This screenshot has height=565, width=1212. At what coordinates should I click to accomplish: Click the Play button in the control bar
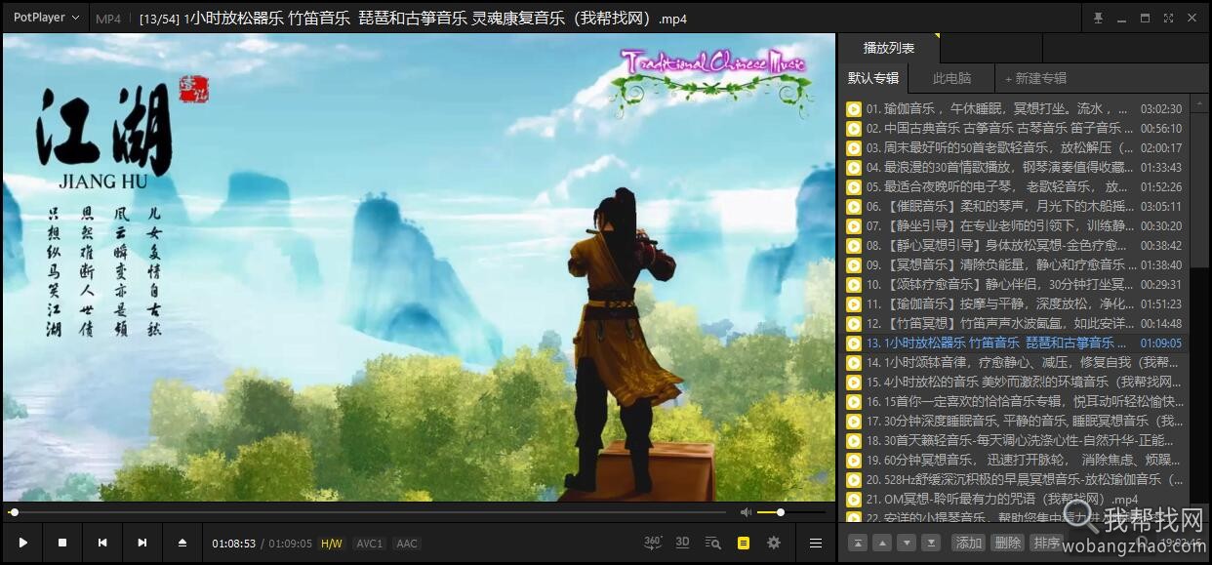22,543
